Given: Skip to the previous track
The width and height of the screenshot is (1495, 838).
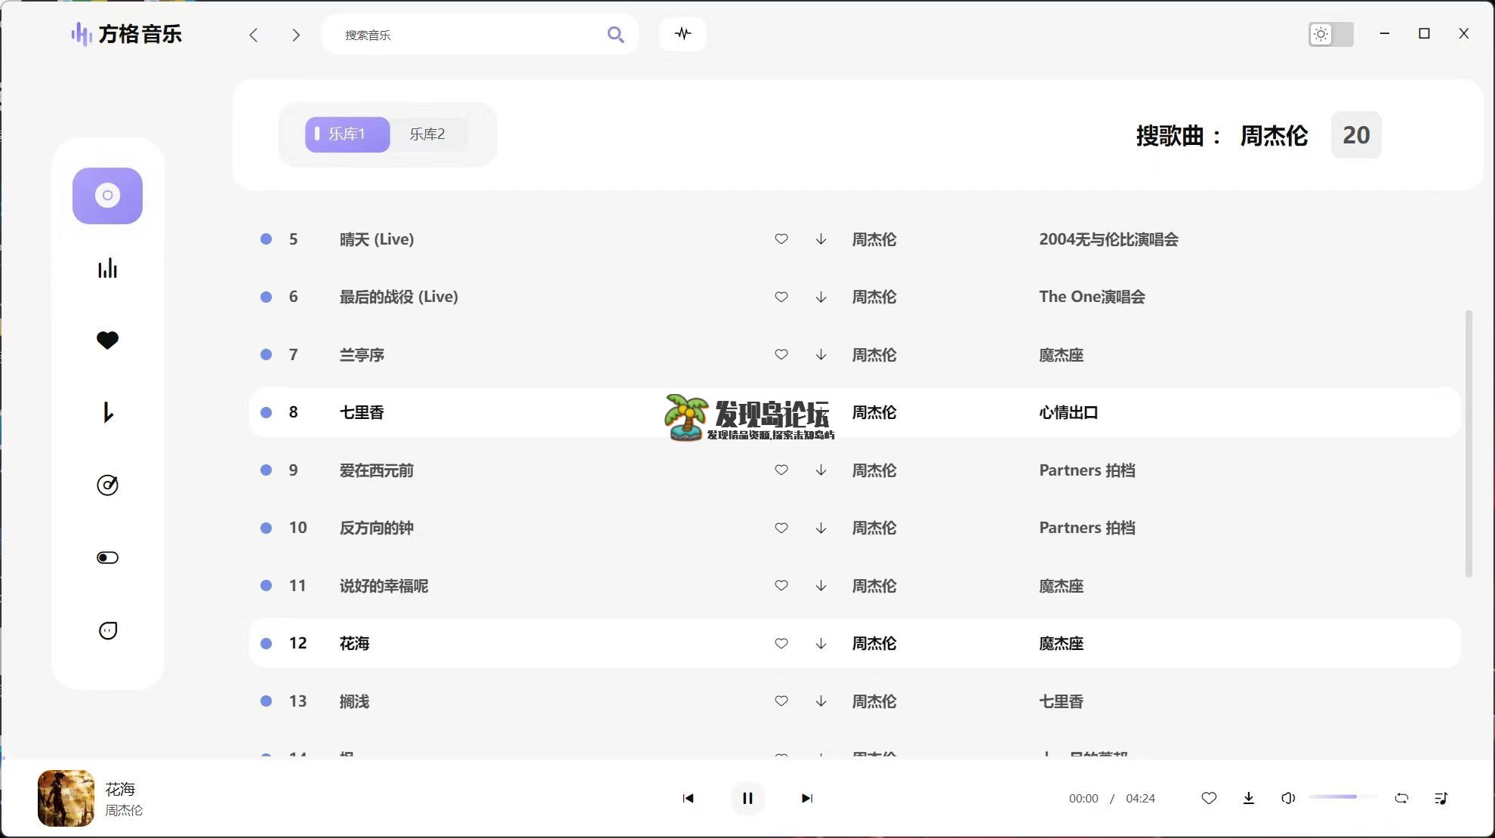Looking at the screenshot, I should 688,798.
